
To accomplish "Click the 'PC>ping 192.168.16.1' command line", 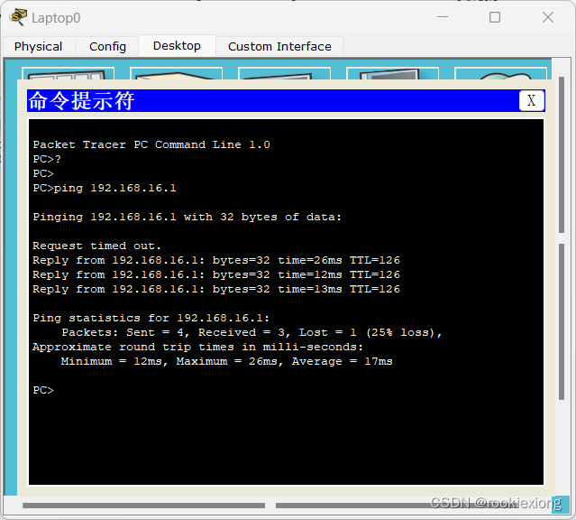I will coord(105,188).
